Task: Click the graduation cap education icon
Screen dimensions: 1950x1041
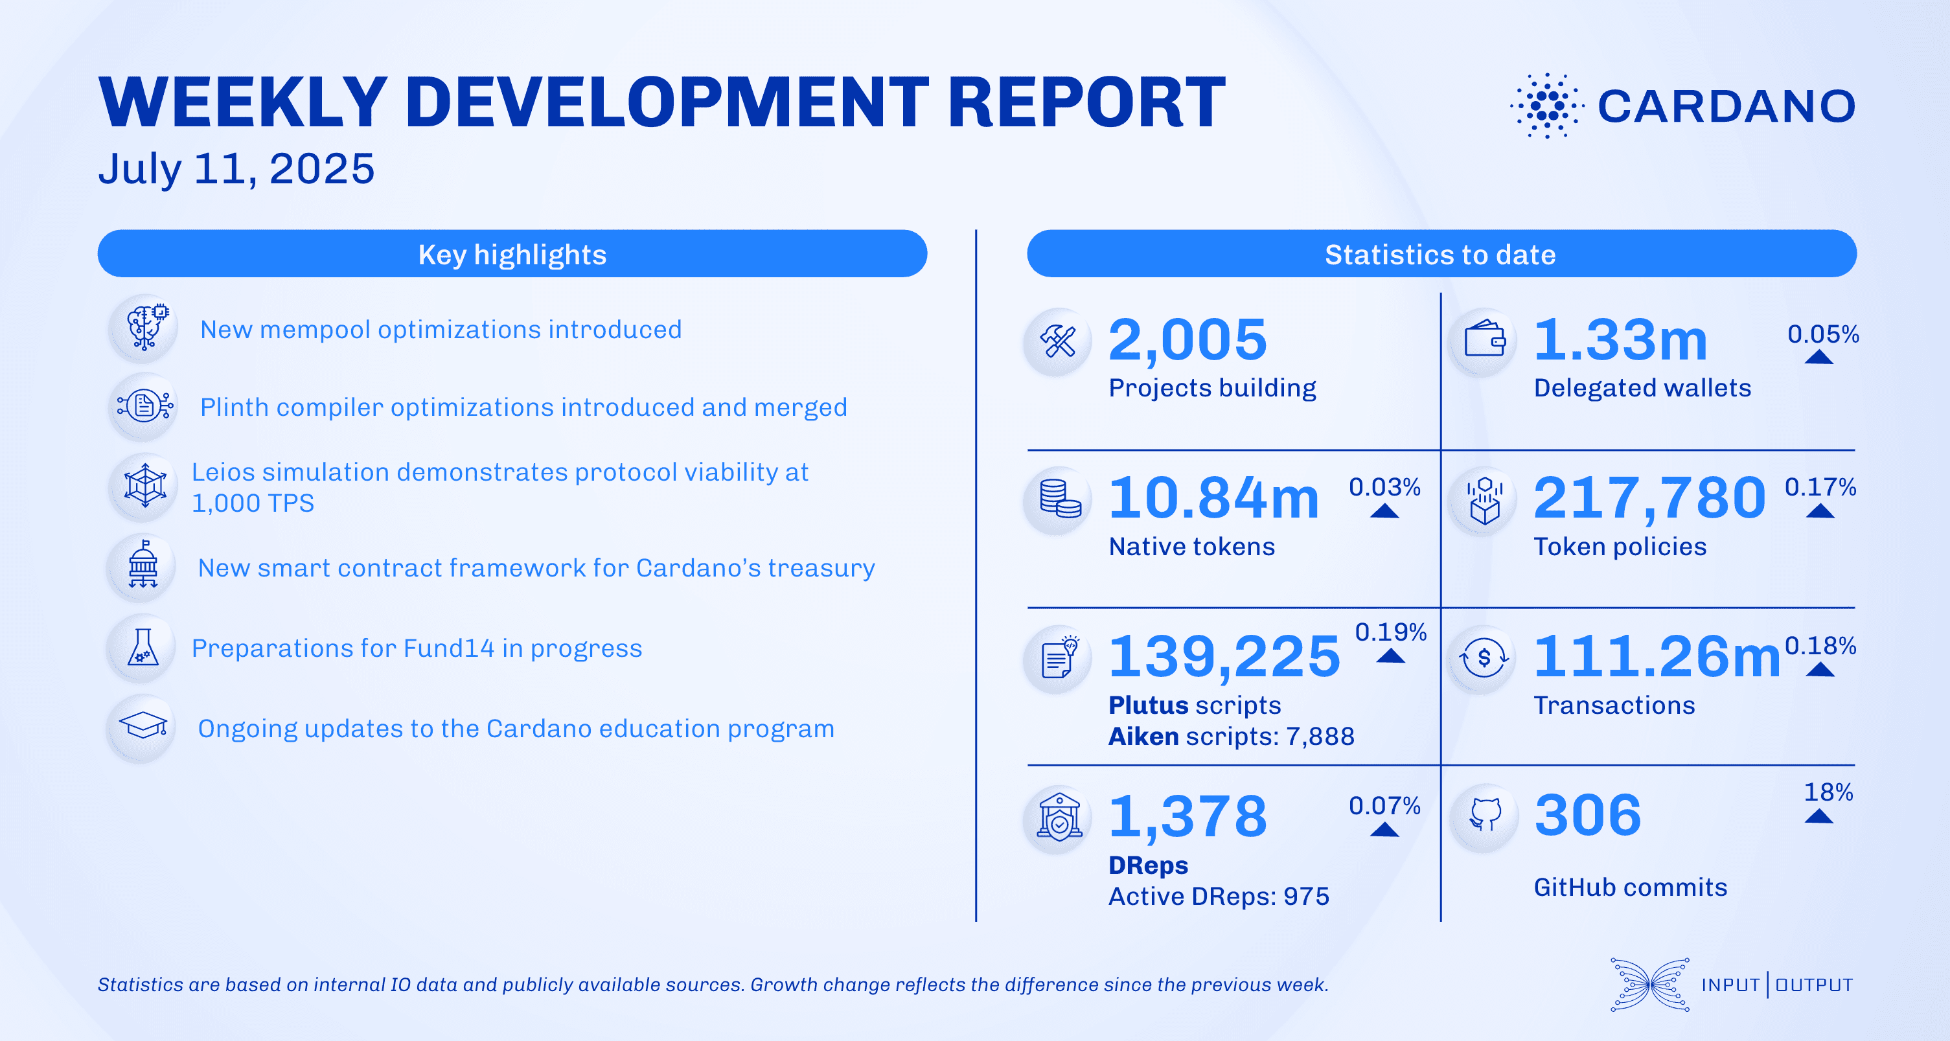Action: click(x=143, y=727)
